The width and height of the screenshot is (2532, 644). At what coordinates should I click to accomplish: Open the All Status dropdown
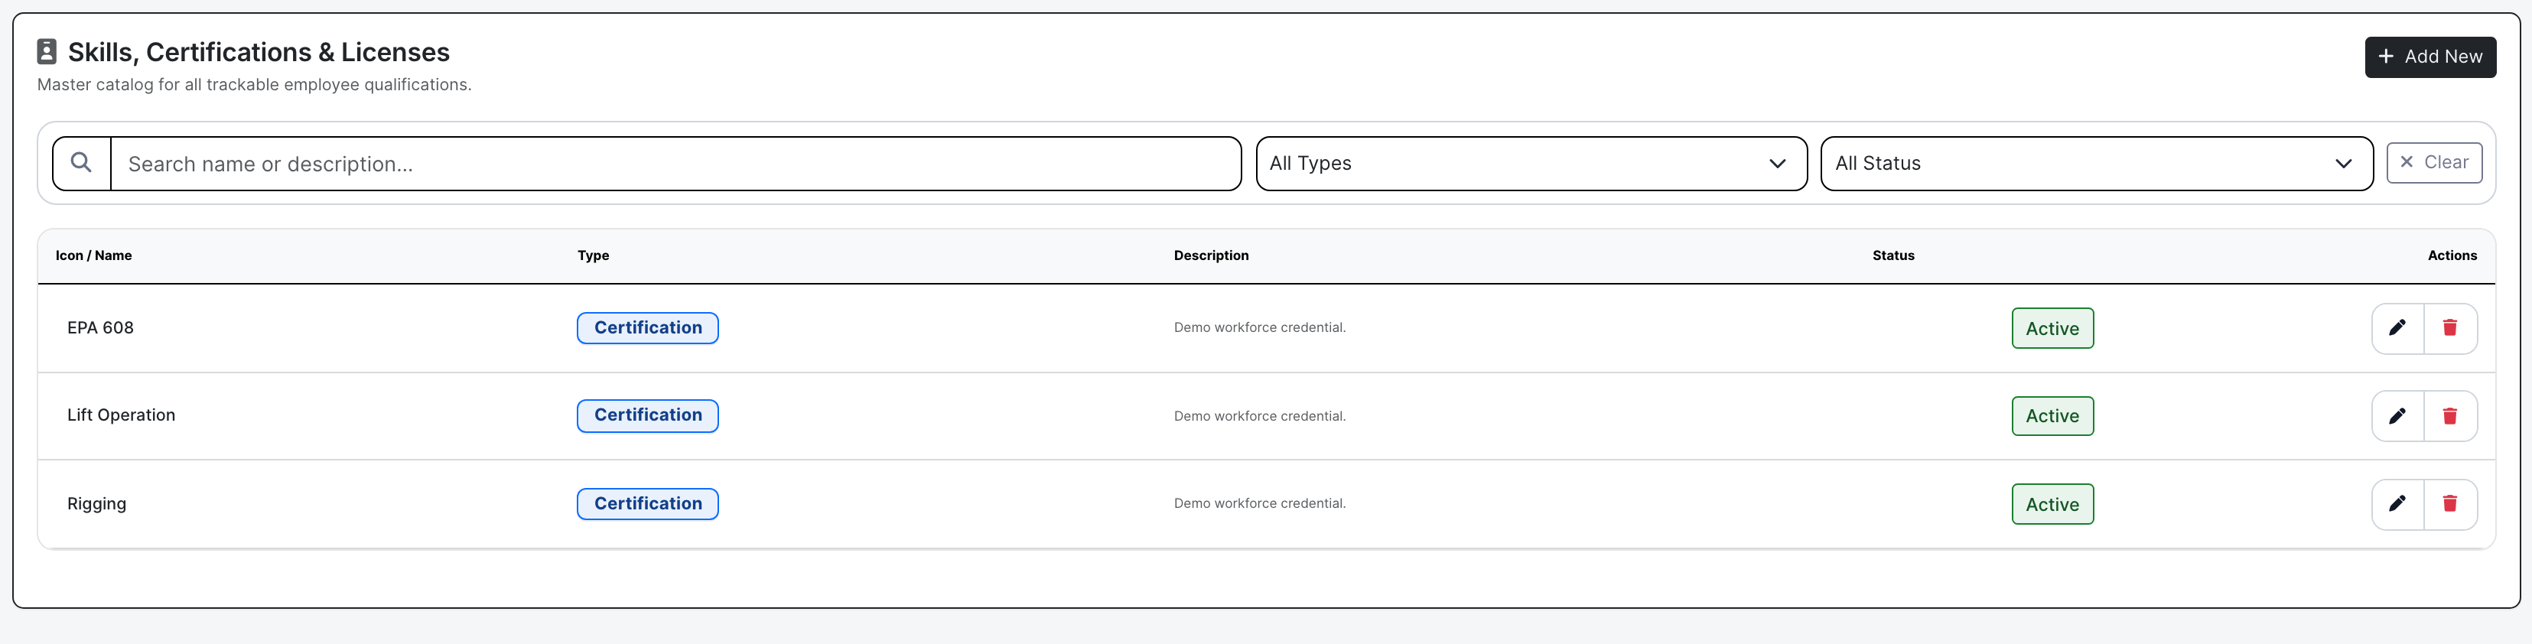click(2095, 163)
